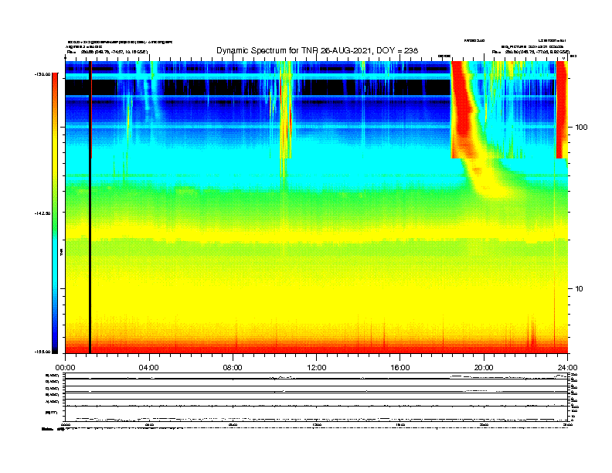This screenshot has height=473, width=612.
Task: Click the 20:00 time axis label
Action: [484, 368]
